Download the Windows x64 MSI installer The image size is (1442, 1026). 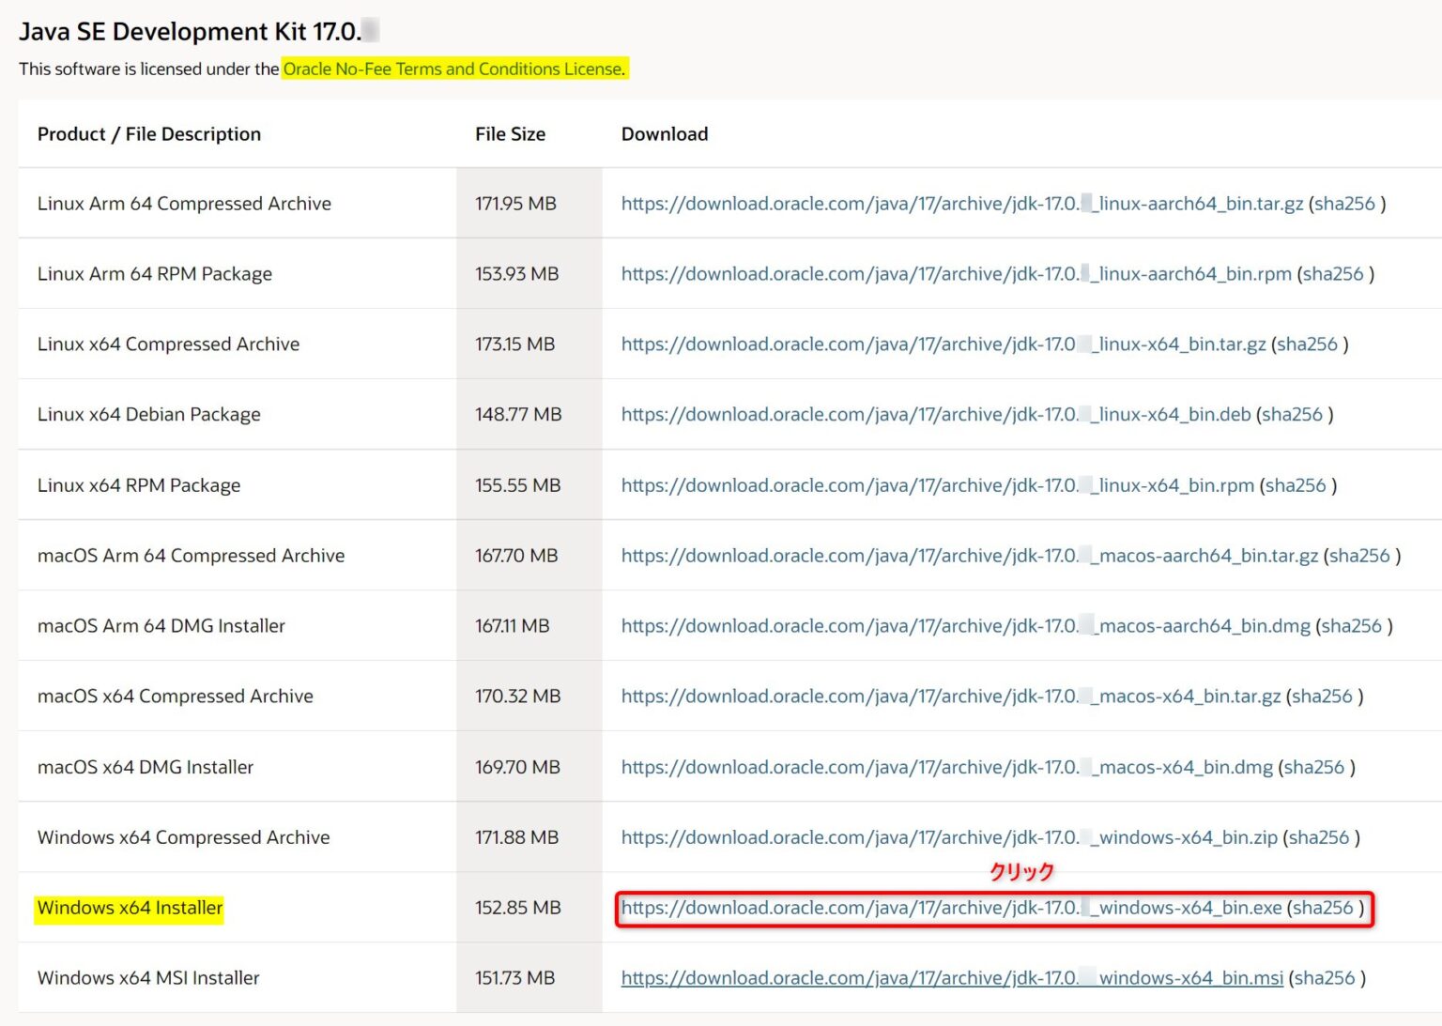(x=951, y=978)
